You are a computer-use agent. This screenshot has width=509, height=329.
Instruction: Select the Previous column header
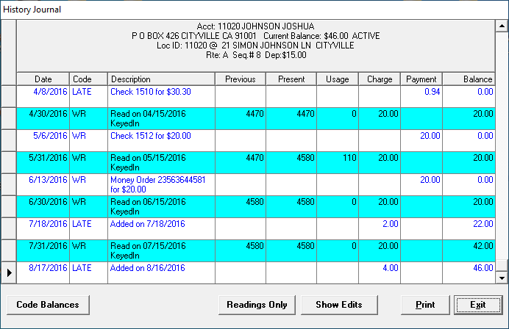tap(241, 79)
